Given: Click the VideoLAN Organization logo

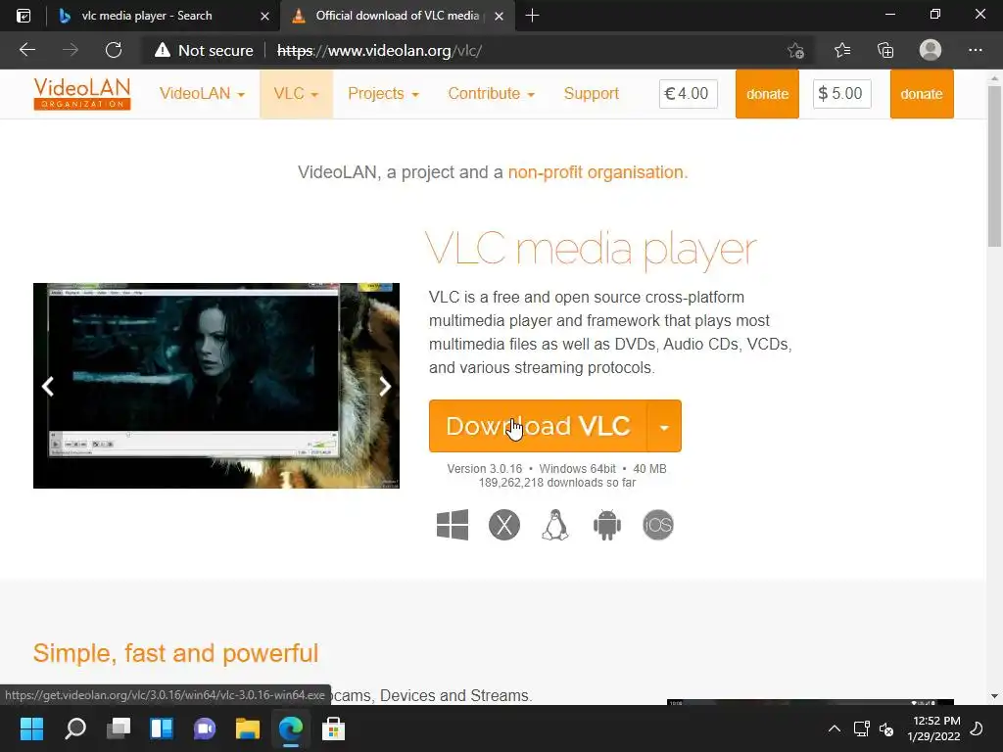Looking at the screenshot, I should 82,93.
